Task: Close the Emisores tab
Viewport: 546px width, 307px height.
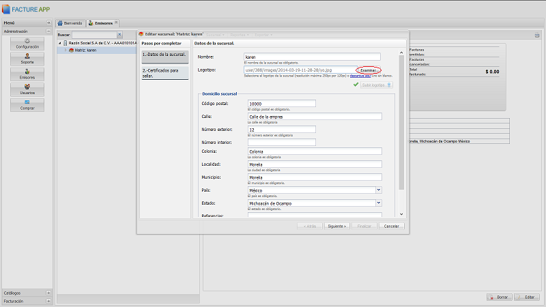Action: (x=116, y=23)
